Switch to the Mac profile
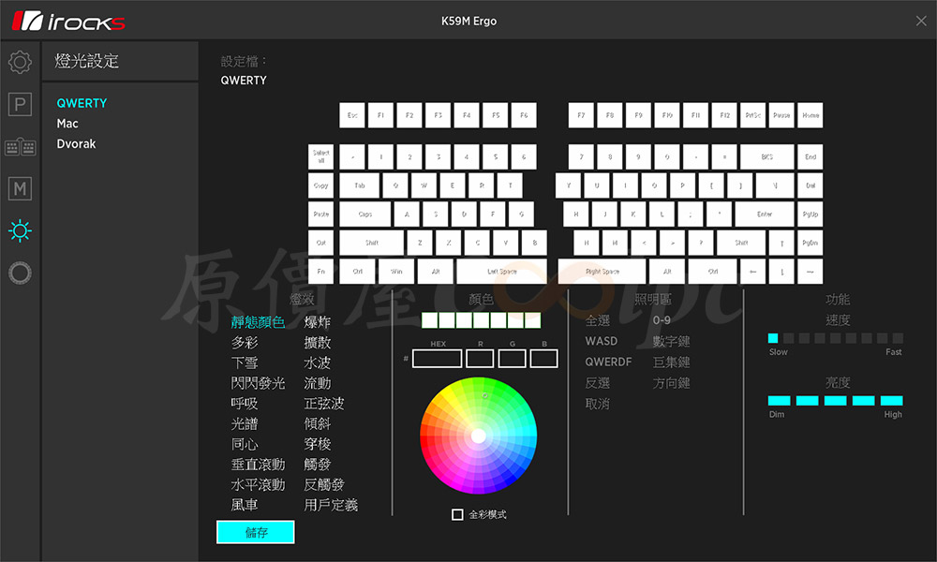 click(x=67, y=124)
